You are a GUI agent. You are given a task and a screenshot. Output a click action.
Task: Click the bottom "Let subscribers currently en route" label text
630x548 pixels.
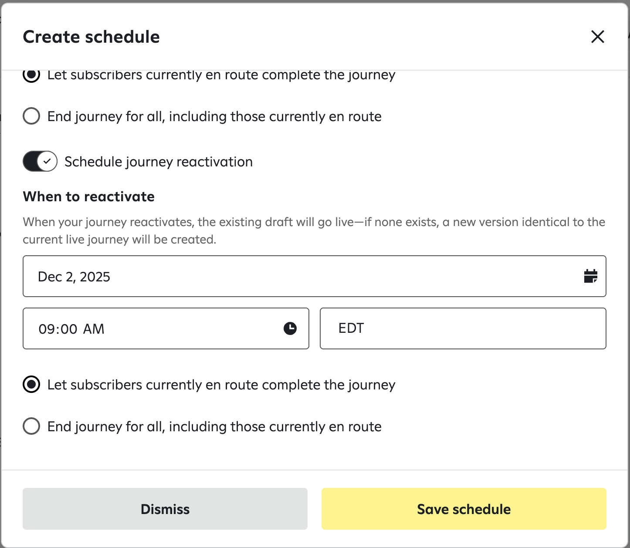(221, 385)
